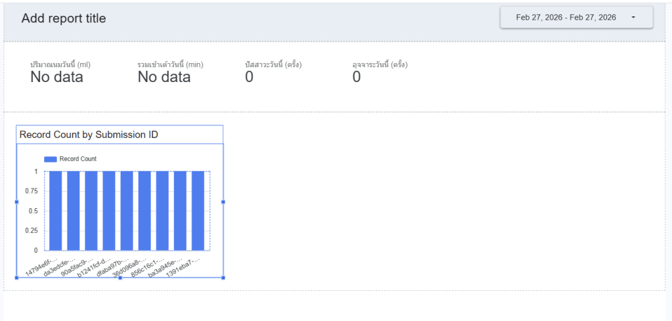Screen dimensions: 672x321
Task: Click the 'Record Count by Submission ID' chart title
Action: 89,135
